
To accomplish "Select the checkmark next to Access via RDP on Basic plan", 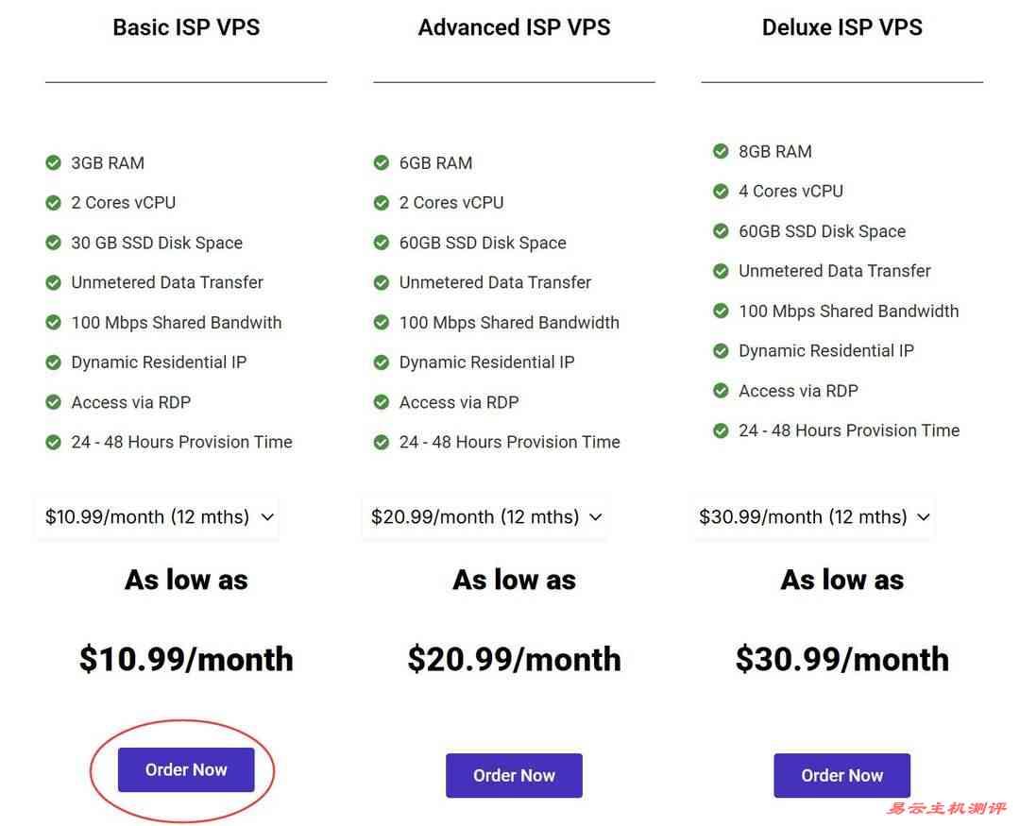I will coord(53,402).
